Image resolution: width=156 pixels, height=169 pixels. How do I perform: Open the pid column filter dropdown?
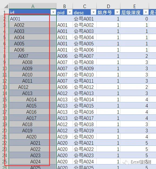[70, 12]
